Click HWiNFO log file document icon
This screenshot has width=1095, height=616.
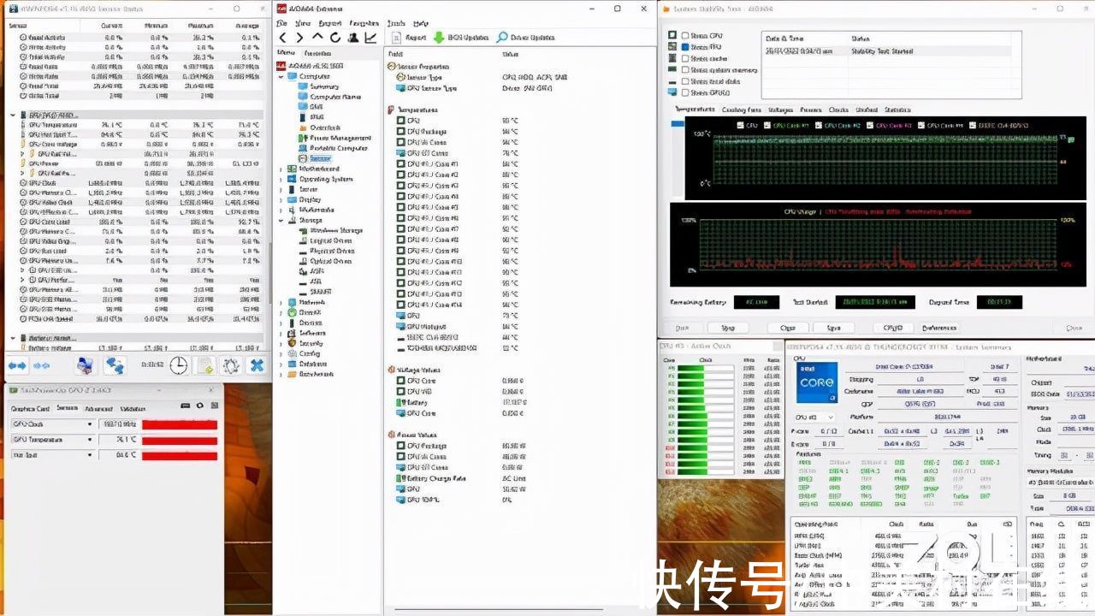coord(205,365)
